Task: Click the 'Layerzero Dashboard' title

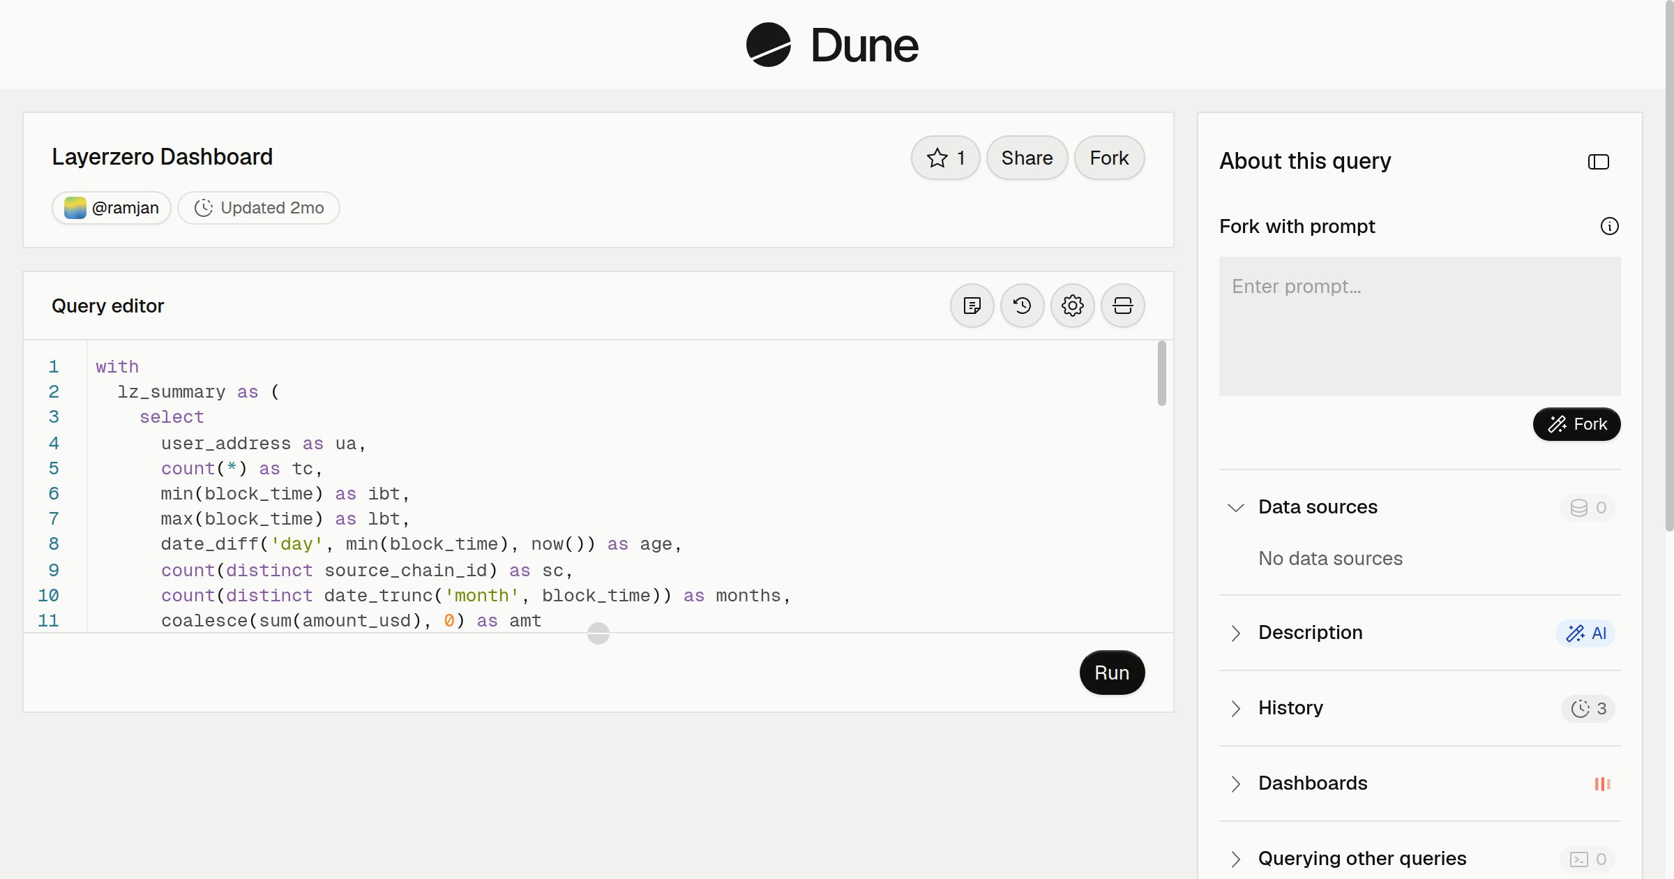Action: click(x=162, y=157)
